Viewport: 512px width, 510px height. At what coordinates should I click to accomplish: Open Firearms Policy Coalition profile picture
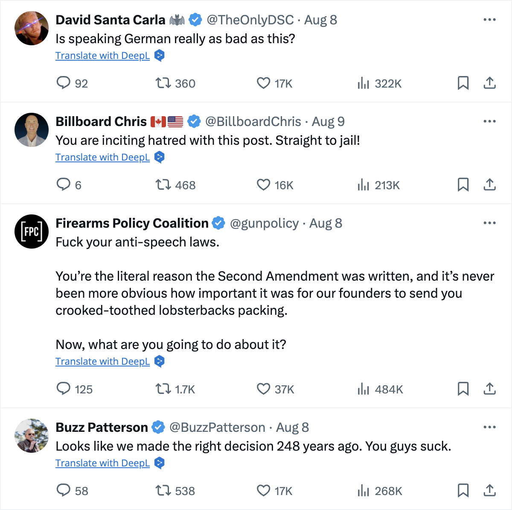(32, 232)
